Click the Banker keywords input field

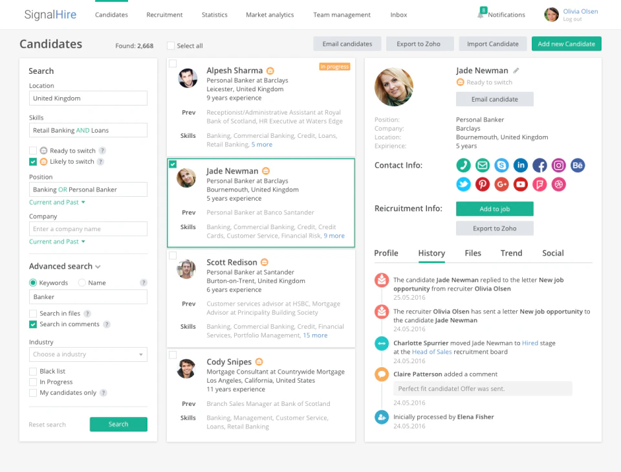88,298
